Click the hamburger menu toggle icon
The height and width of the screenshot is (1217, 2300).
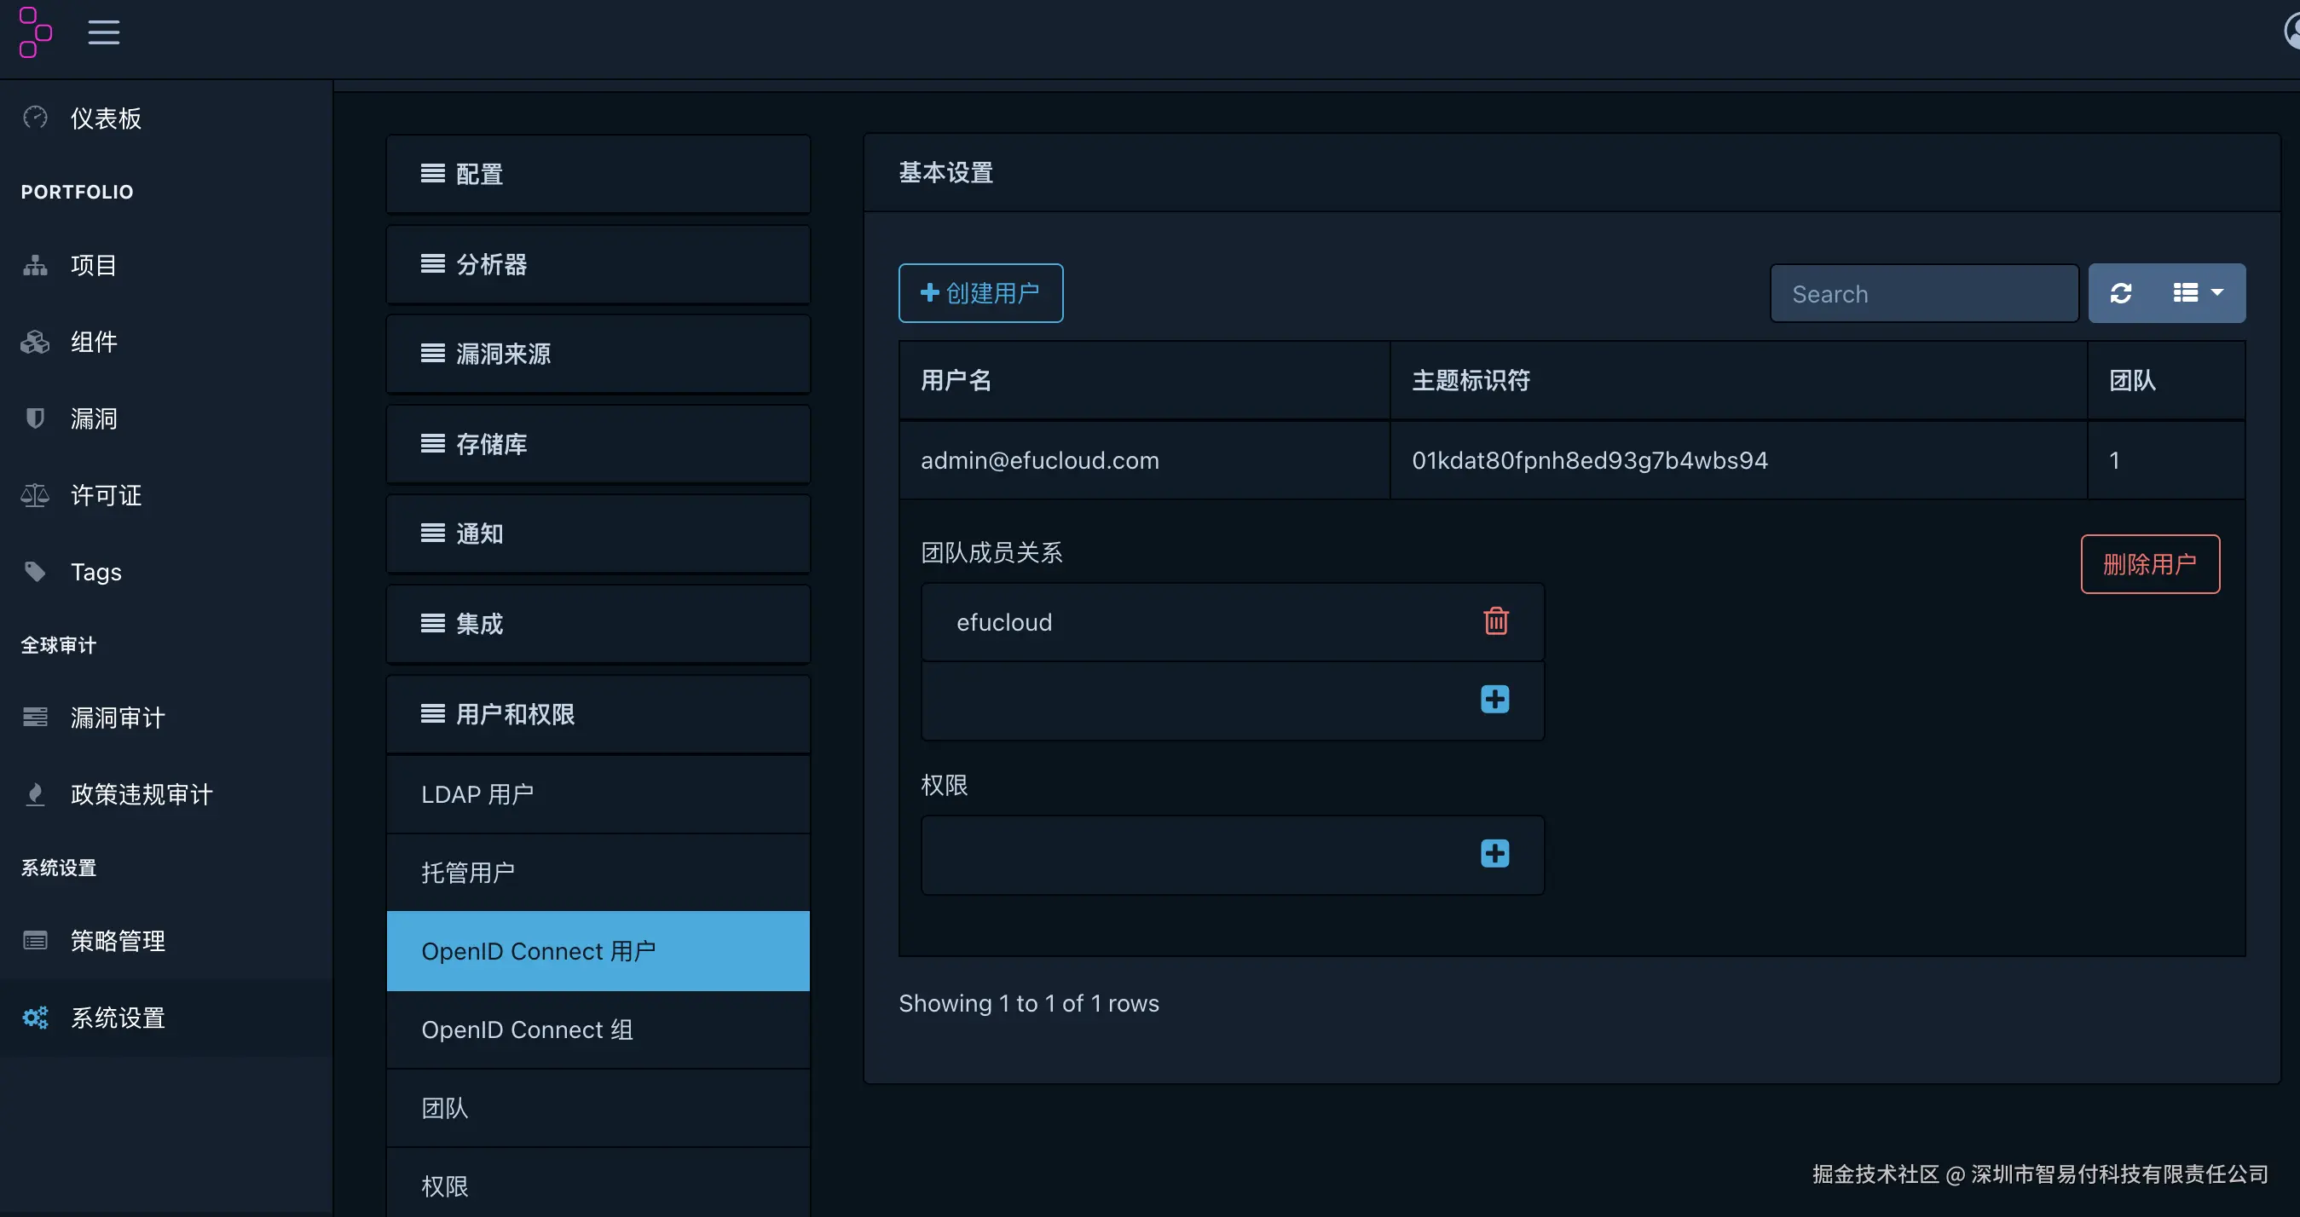tap(103, 32)
